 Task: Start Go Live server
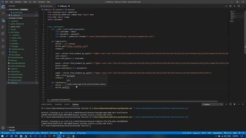pyautogui.click(x=228, y=133)
